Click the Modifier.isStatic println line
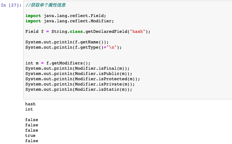This screenshot has width=232, height=144. tap(79, 89)
